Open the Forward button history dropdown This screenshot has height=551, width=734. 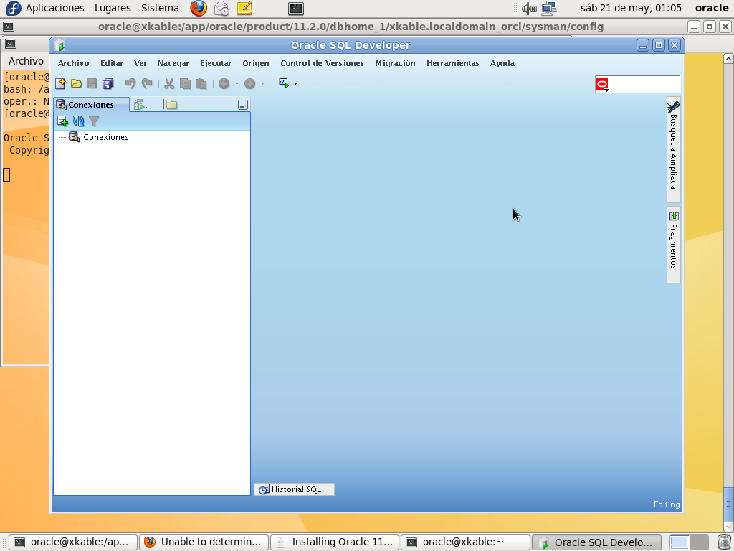tap(262, 84)
